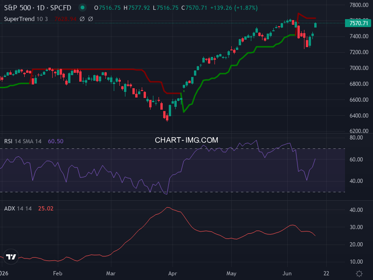This screenshot has width=373, height=280.
Task: Click the 6600.00 price scale label
Action: point(359,100)
